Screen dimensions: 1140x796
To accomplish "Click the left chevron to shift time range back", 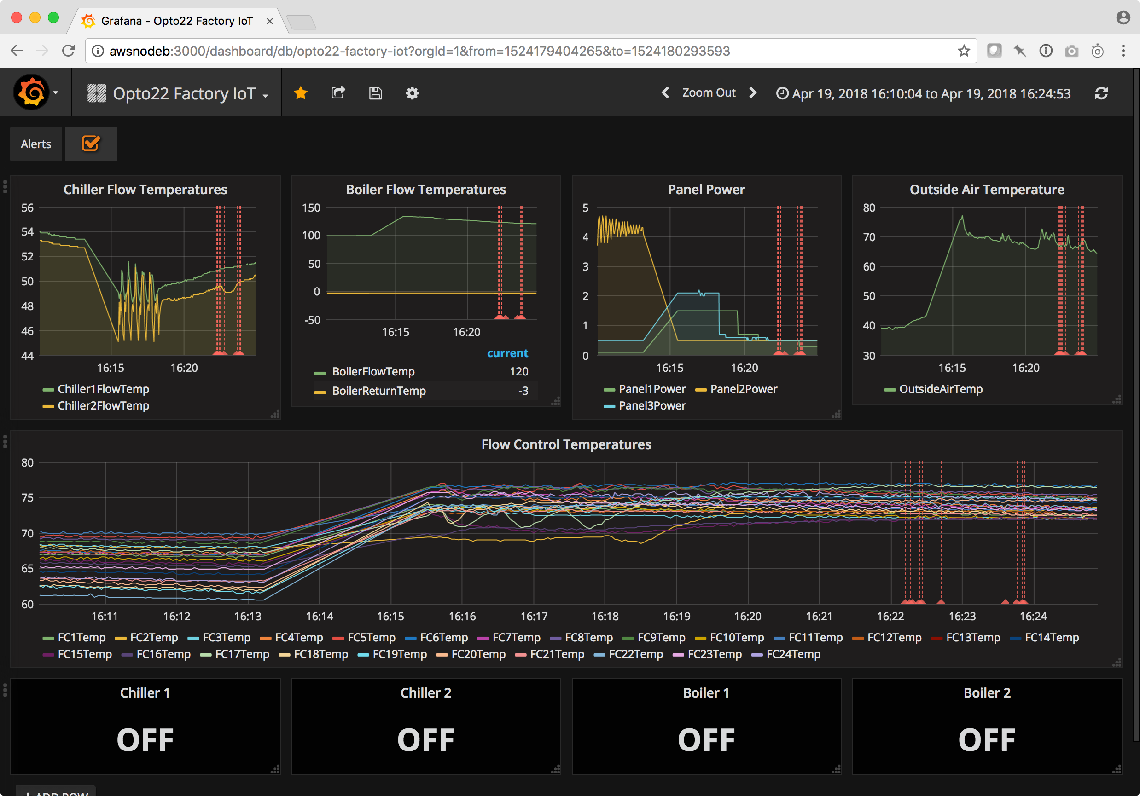I will (665, 93).
